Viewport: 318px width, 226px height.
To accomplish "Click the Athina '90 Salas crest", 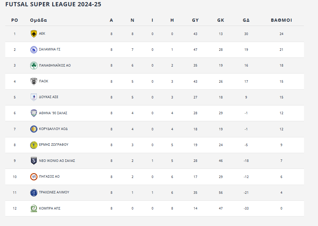I will (x=34, y=113).
